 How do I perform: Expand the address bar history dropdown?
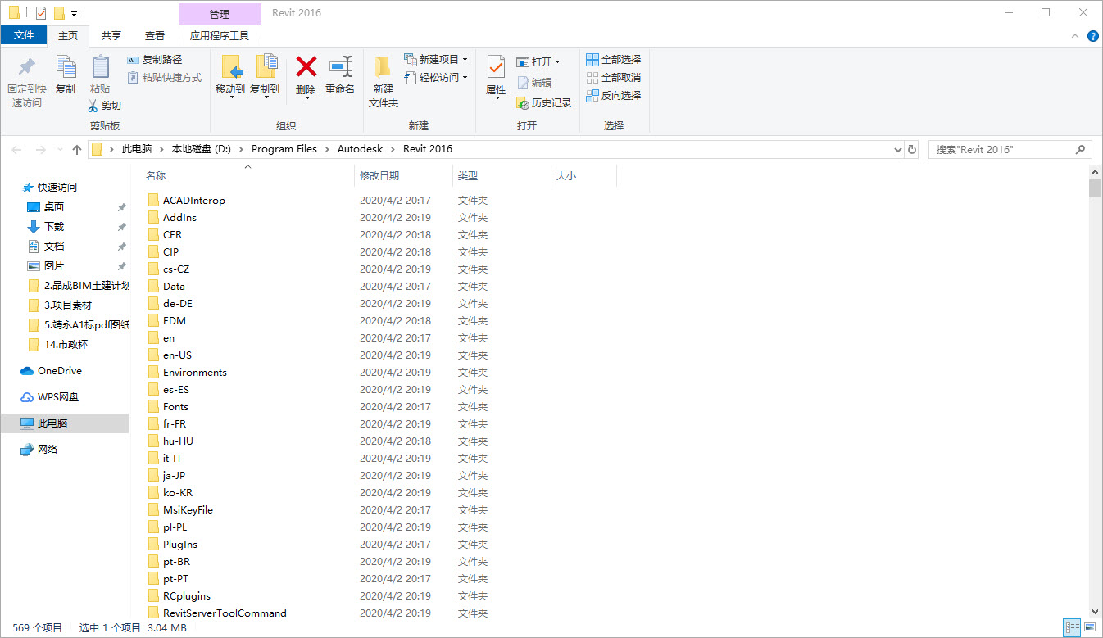(897, 150)
